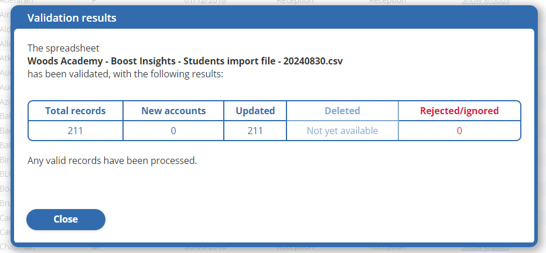Click the 0 value under New accounts
546x253 pixels.
tap(173, 131)
